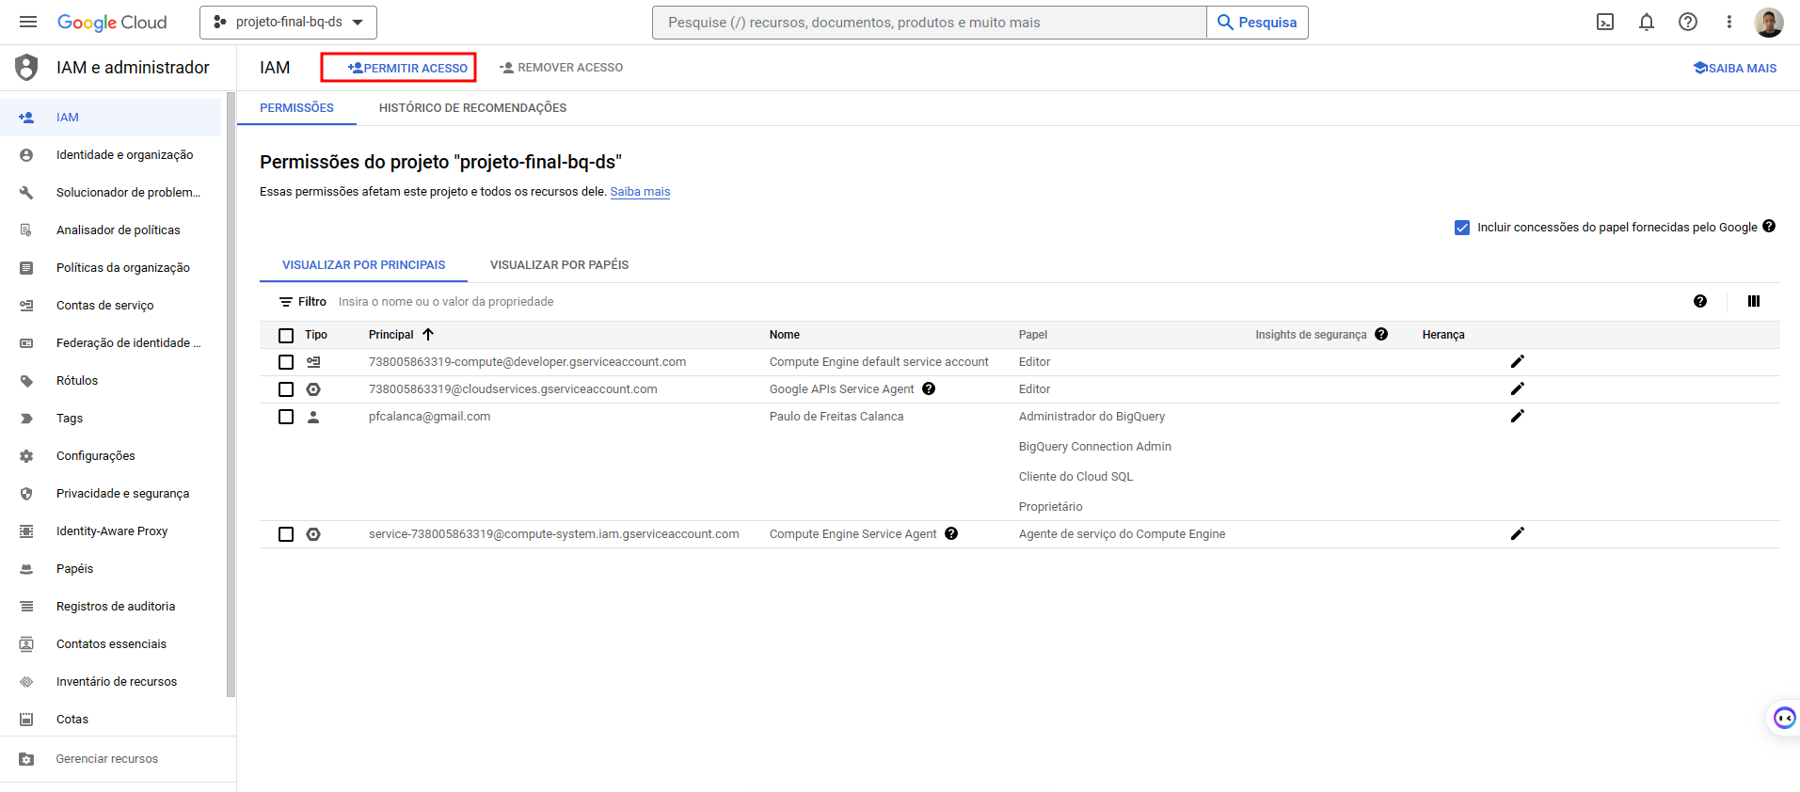1800x792 pixels.
Task: Open Identity-Aware Proxy in sidebar
Action: click(111, 531)
